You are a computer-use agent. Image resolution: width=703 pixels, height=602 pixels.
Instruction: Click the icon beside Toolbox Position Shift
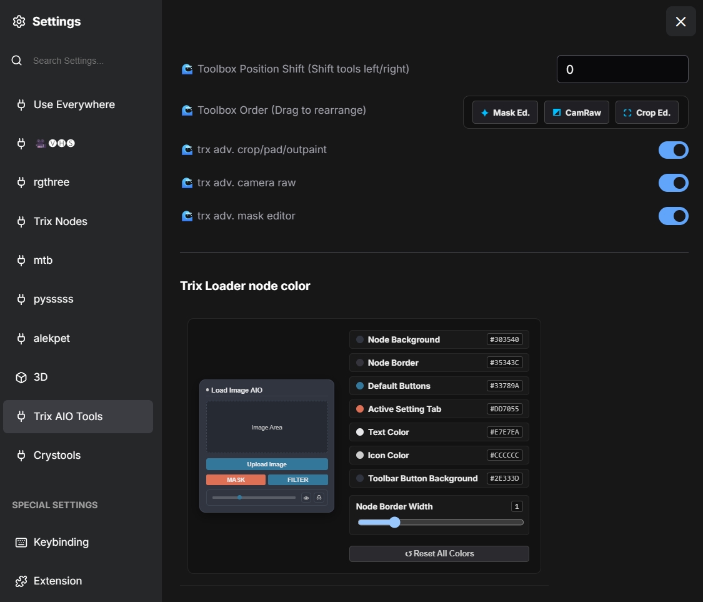click(x=187, y=69)
